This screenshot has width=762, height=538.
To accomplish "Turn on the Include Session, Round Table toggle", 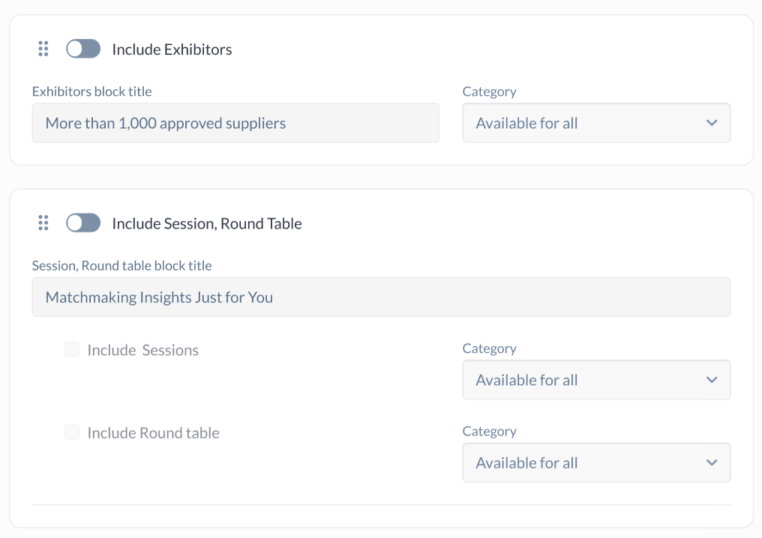I will [83, 223].
